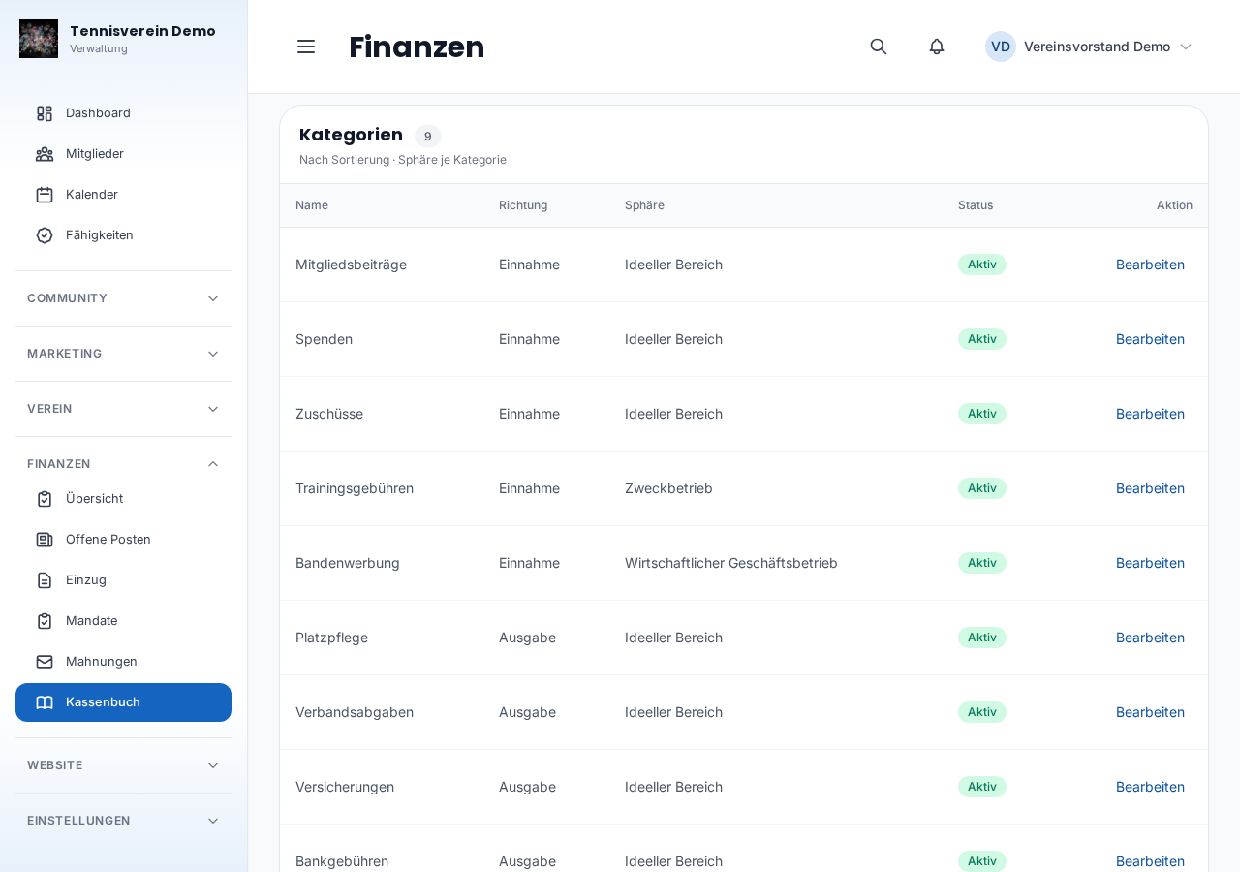This screenshot has width=1240, height=872.
Task: Open Mahnungen envelope item
Action: (123, 662)
